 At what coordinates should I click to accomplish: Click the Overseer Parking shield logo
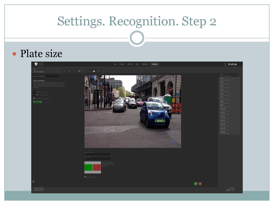click(36, 64)
